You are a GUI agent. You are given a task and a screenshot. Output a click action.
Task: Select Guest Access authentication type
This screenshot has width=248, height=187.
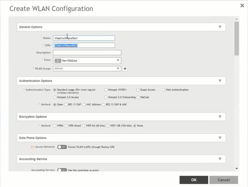[x=138, y=90]
